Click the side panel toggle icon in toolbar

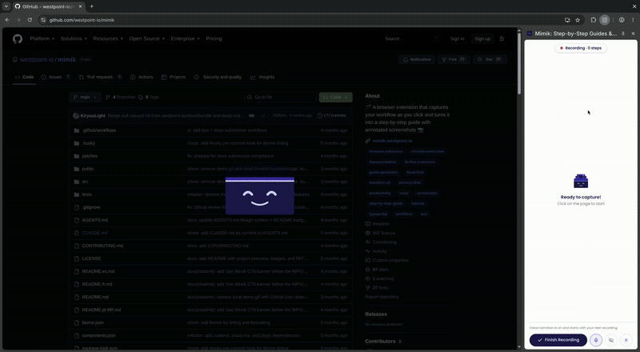[605, 20]
